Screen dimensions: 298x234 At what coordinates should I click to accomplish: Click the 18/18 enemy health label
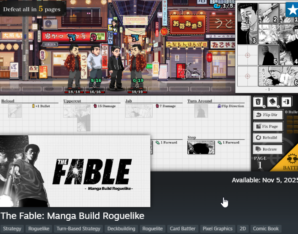coord(74,92)
